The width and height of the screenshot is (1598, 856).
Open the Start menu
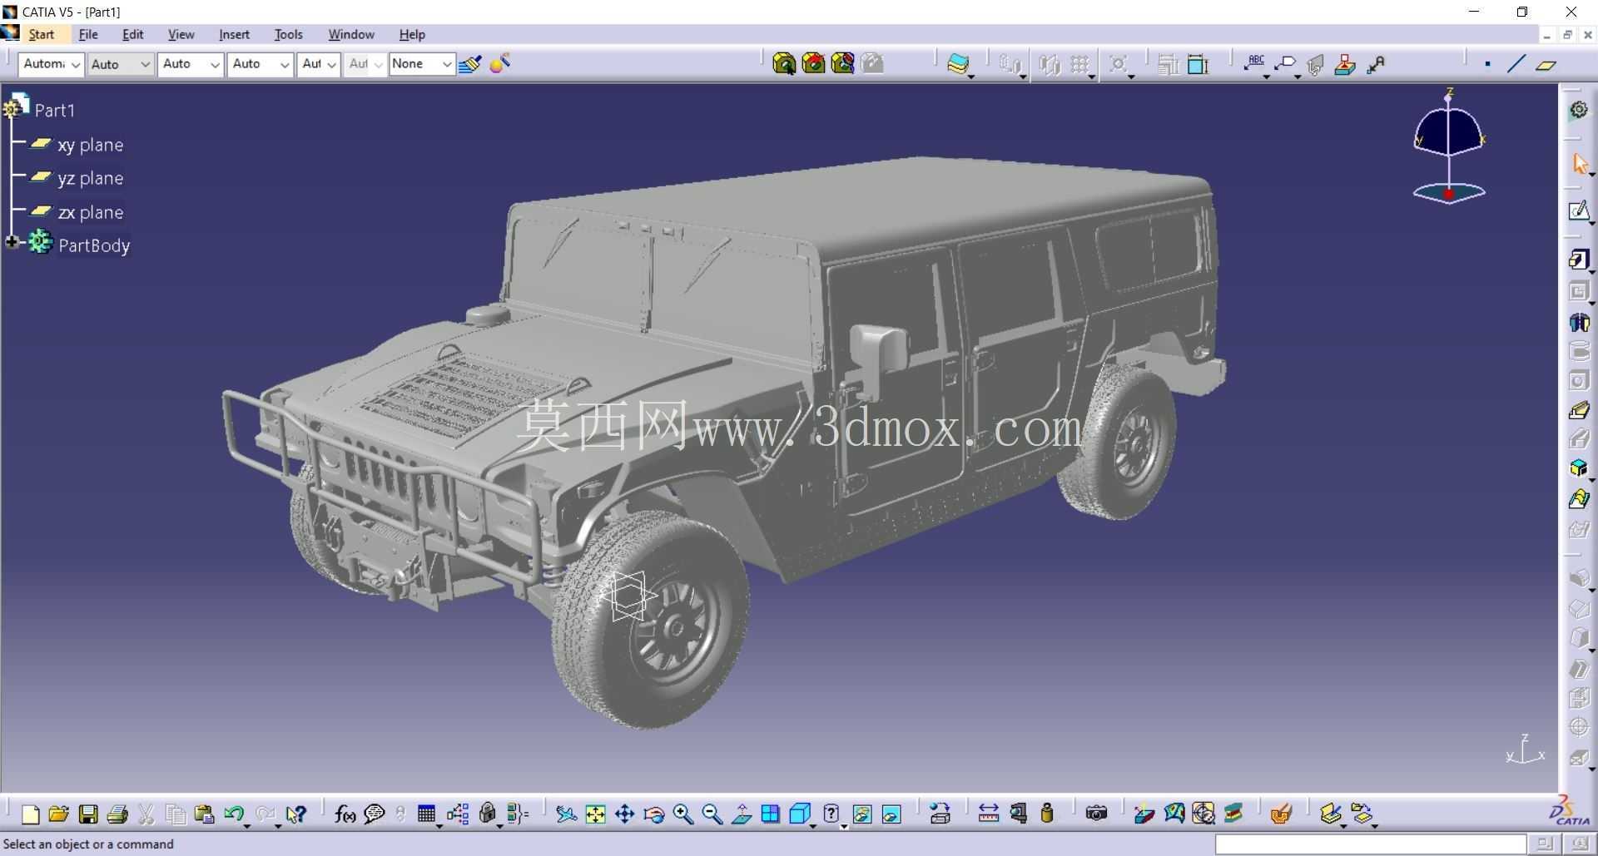click(41, 34)
